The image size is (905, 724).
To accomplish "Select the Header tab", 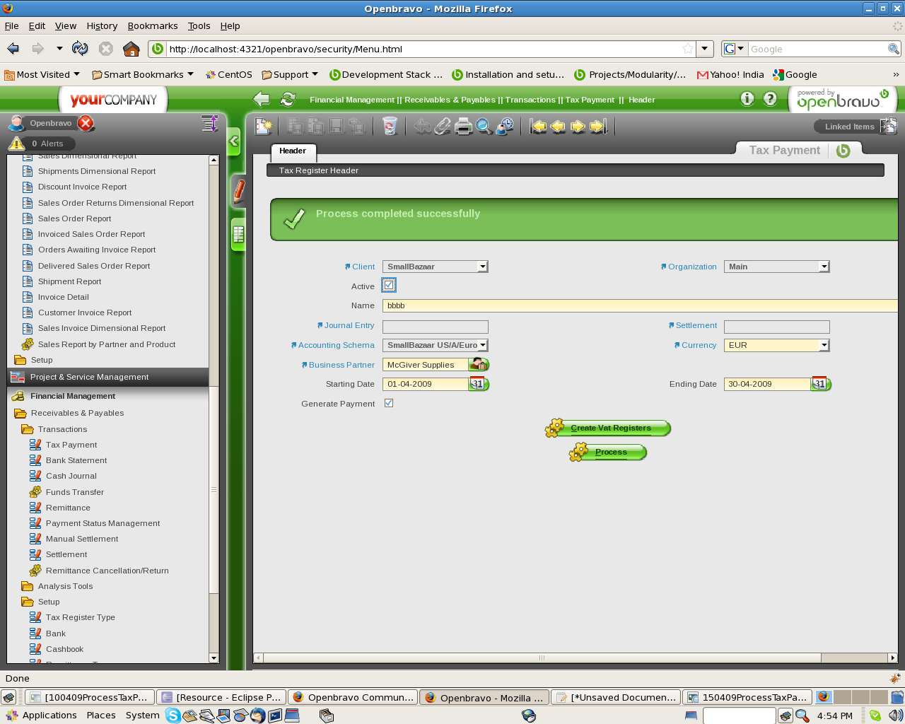I will pos(293,151).
